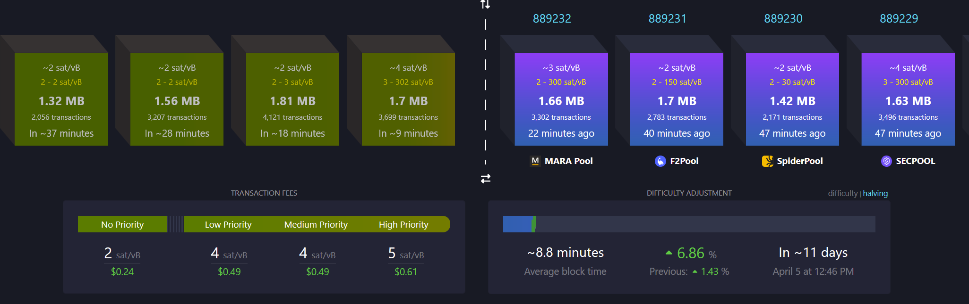Open the 1.81 MB pending block in ~18 minutes
Viewport: 969px width, 304px height.
tap(292, 99)
